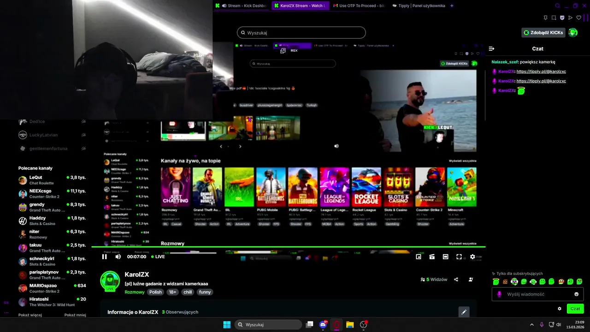Screen dimensions: 590x332
Task: Open the first tipply.pl/@karolzxc chat link
Action: 541,71
